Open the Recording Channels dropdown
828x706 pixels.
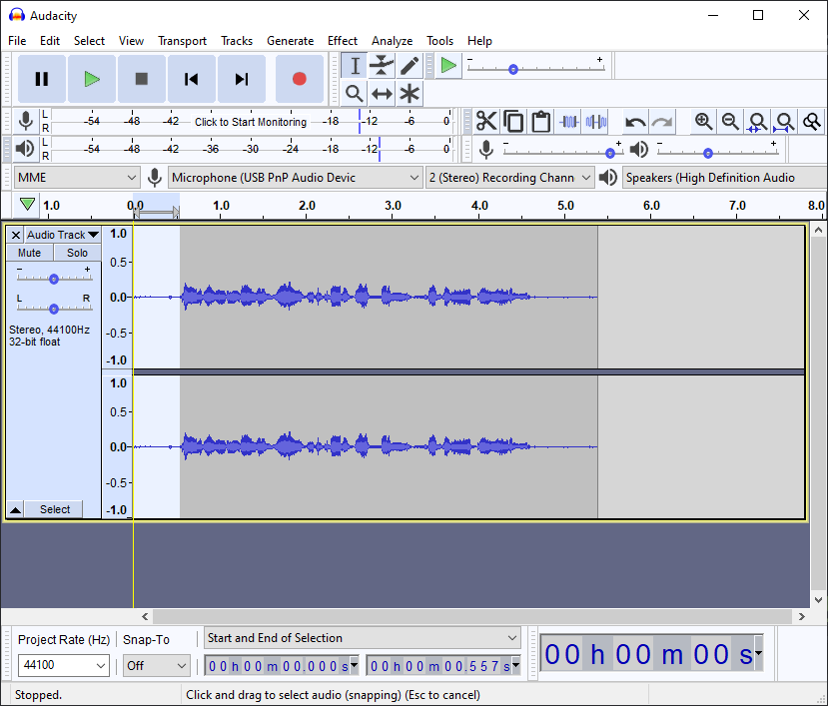(510, 178)
